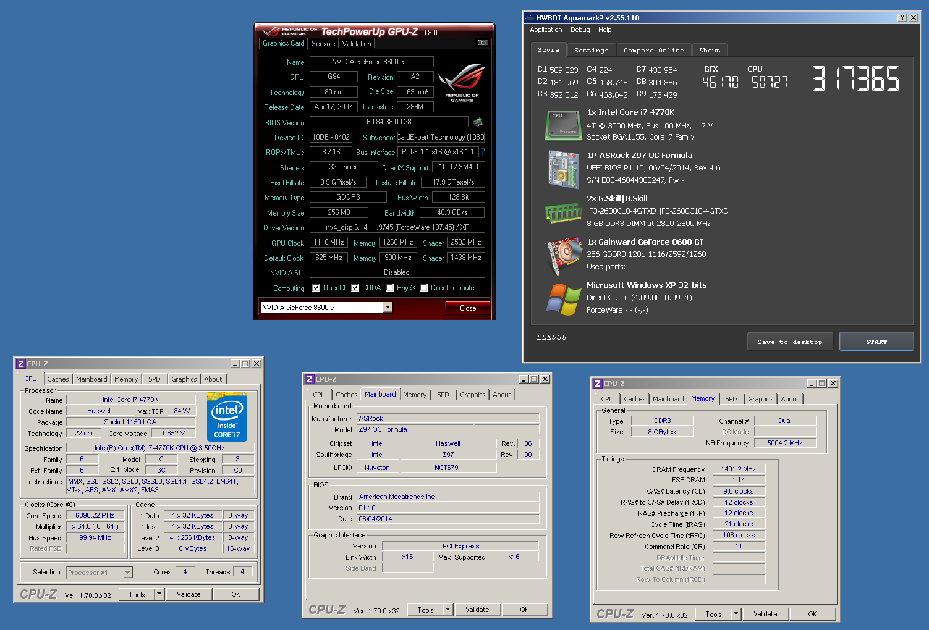Click the Windows XP logo icon in Aquamark
Image resolution: width=929 pixels, height=630 pixels.
point(562,299)
